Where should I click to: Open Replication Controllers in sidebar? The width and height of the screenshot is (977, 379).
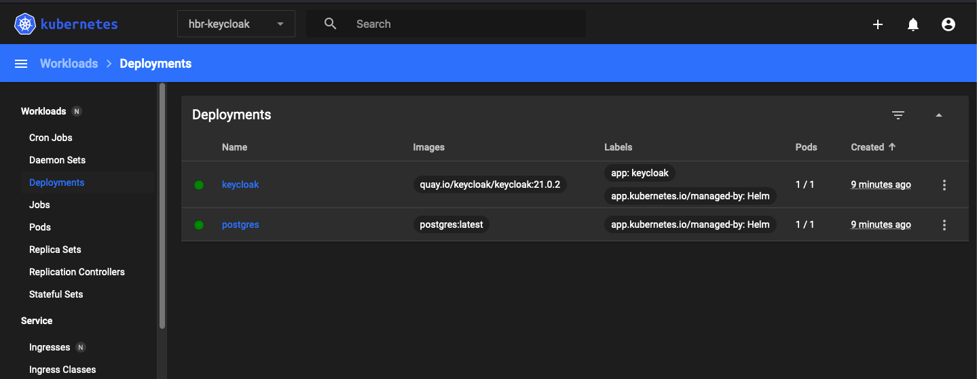coord(77,272)
